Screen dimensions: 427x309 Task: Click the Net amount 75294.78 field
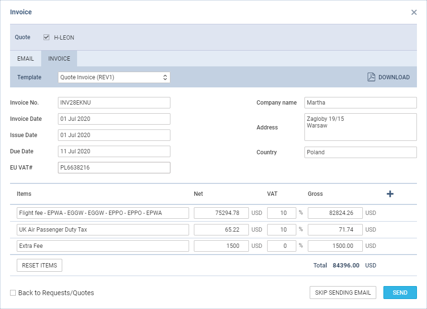pyautogui.click(x=221, y=213)
